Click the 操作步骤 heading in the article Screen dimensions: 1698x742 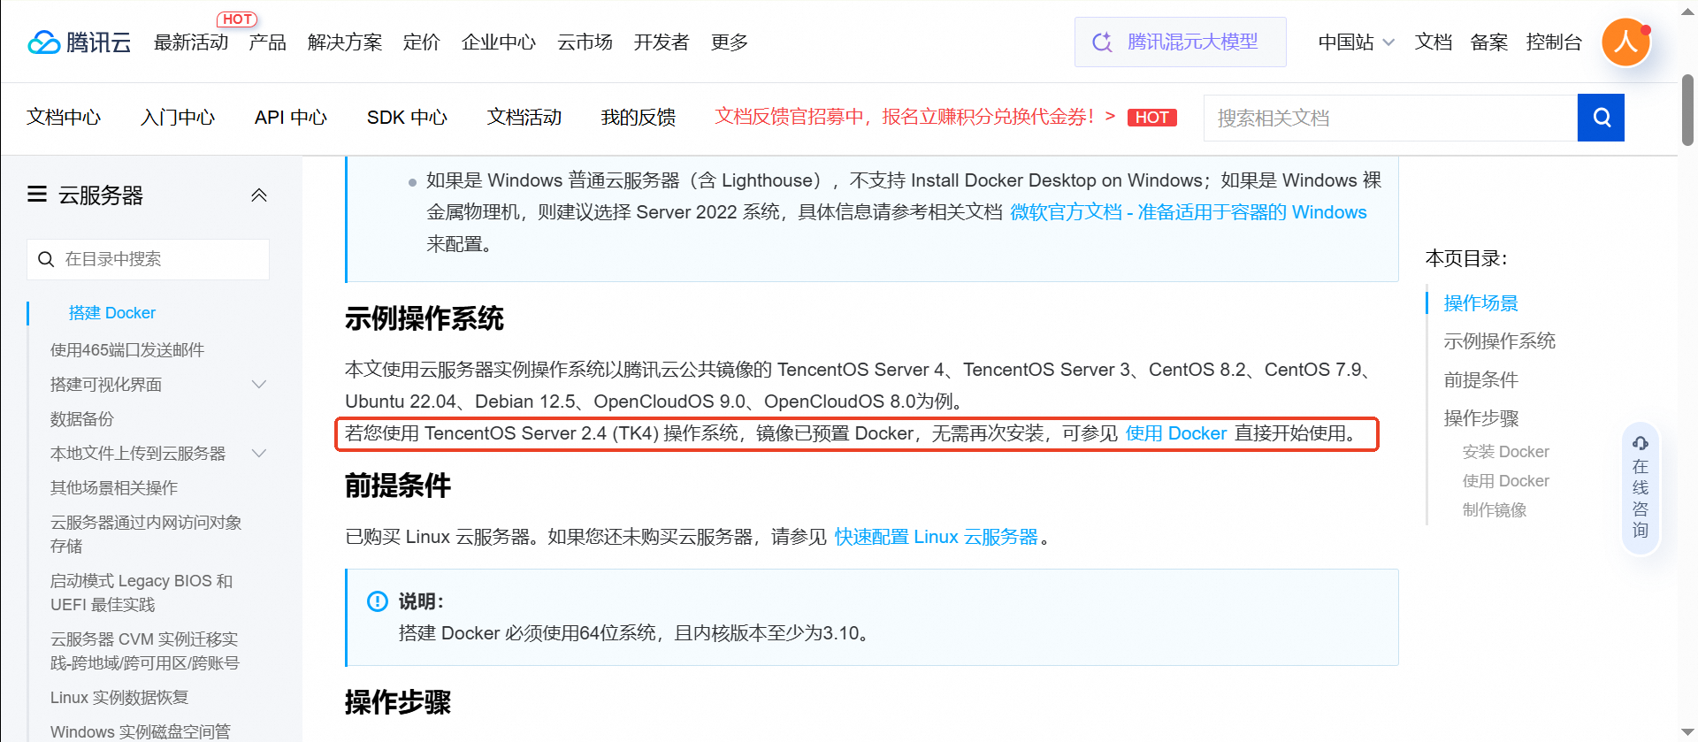pyautogui.click(x=398, y=702)
